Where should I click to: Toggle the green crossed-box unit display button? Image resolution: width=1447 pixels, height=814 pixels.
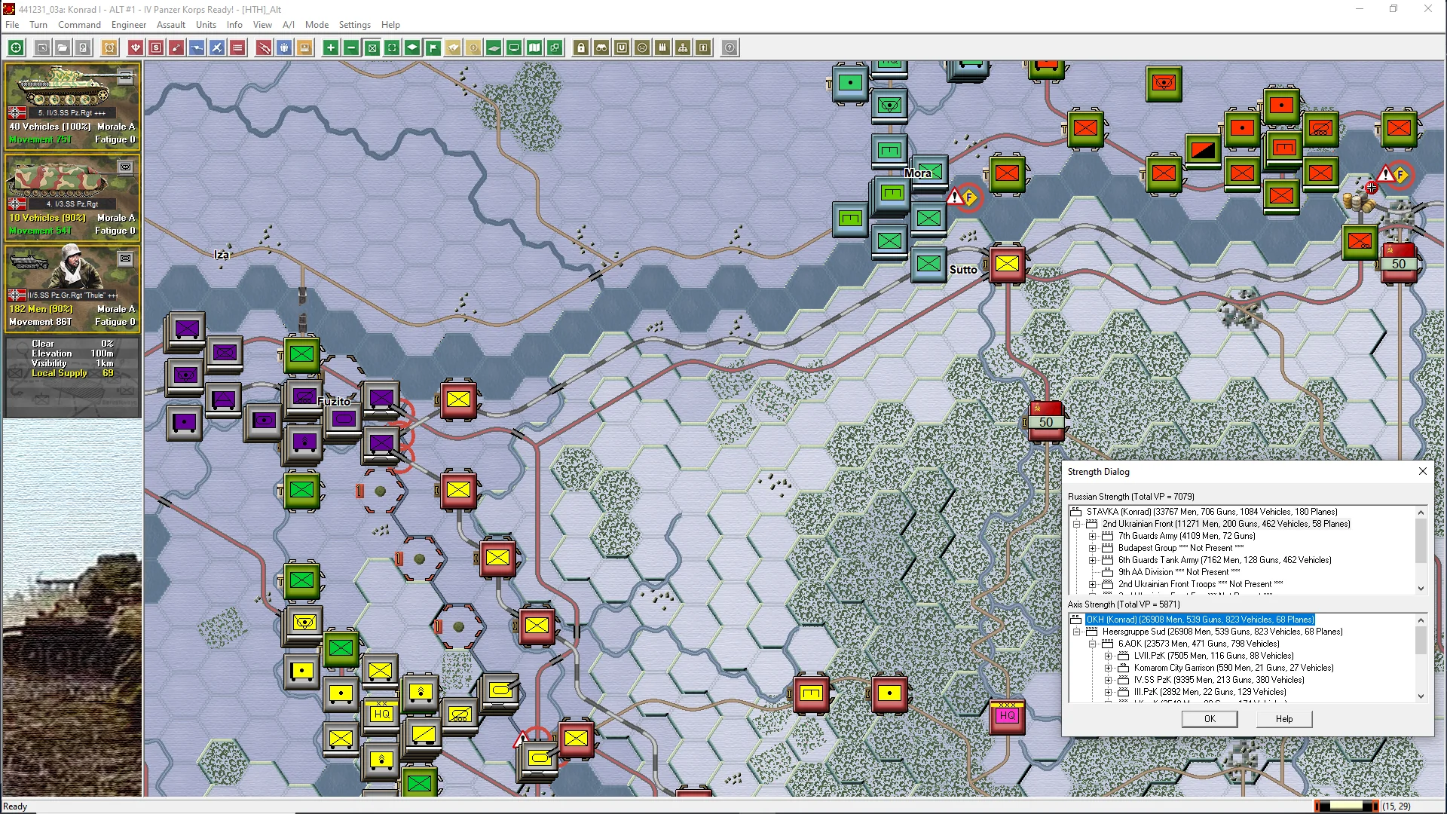pos(372,47)
